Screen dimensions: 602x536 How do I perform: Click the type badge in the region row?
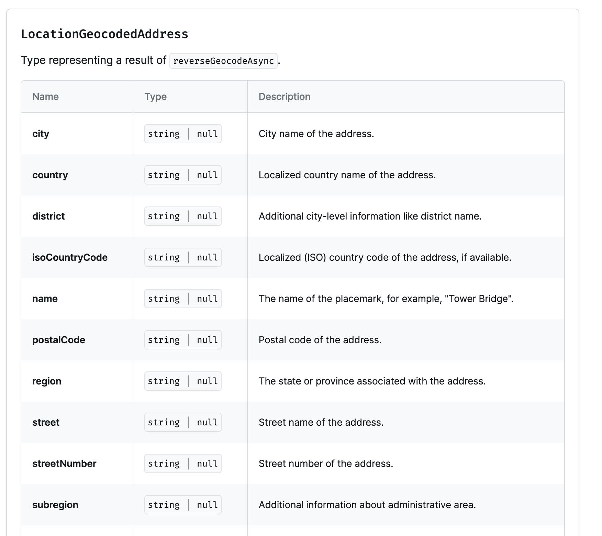click(183, 381)
